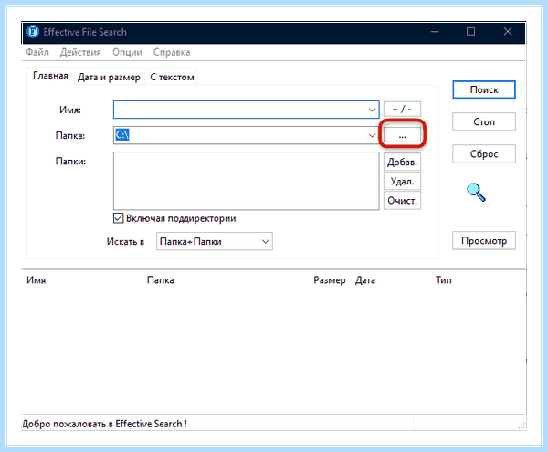Sort results by the Размер column header

329,280
